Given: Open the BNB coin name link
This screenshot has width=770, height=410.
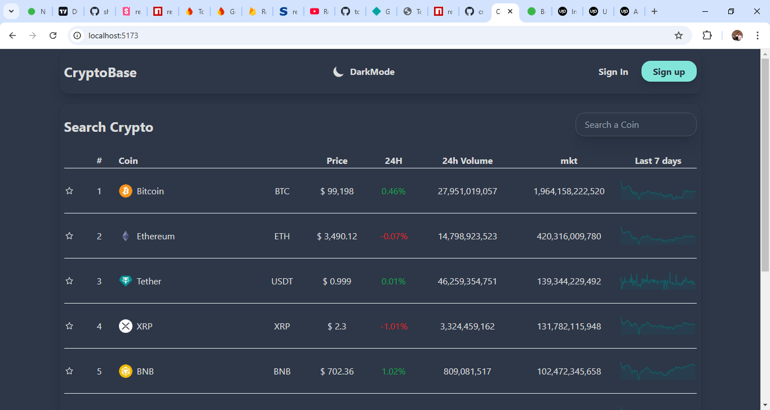Looking at the screenshot, I should tap(145, 371).
